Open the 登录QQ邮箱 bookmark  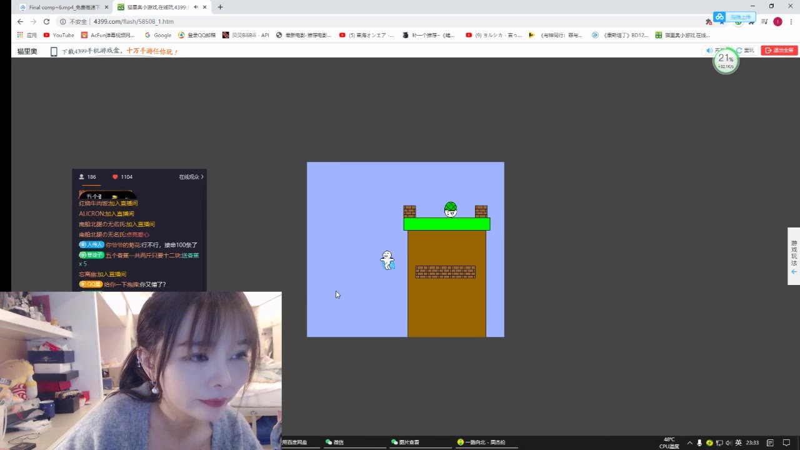point(197,35)
